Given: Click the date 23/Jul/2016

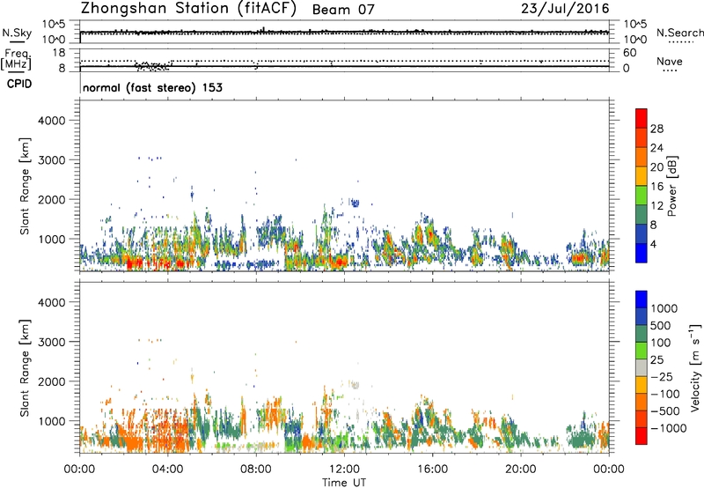Looking at the screenshot, I should tap(565, 9).
